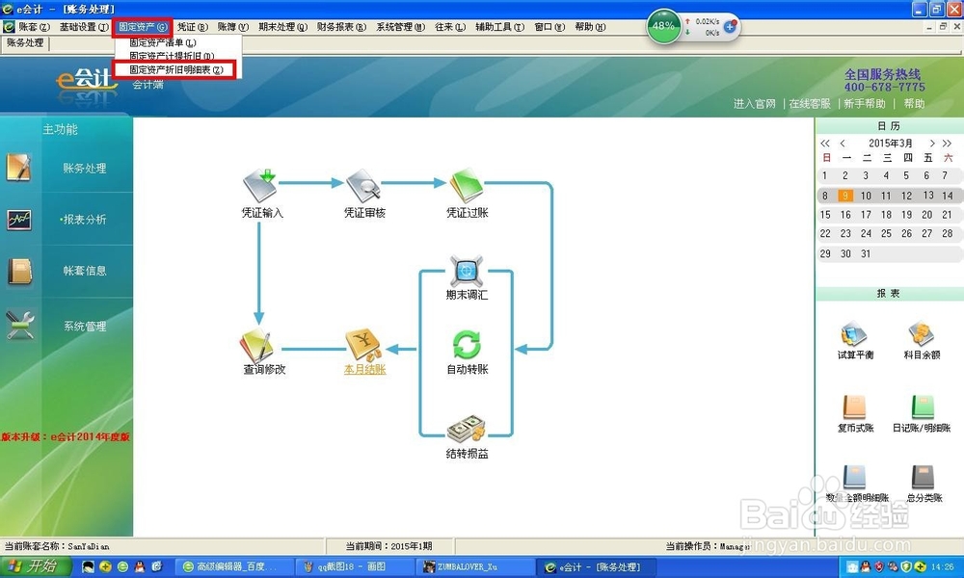Viewport: 964px width, 578px height.
Task: Click the e会计 taskbar button
Action: pyautogui.click(x=595, y=566)
